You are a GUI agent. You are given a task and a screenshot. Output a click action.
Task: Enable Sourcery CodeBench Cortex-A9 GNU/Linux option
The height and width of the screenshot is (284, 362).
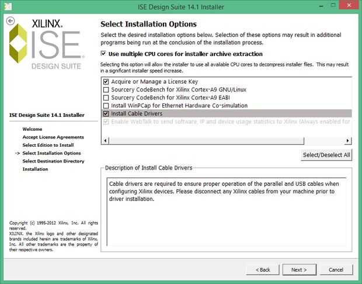[106, 89]
